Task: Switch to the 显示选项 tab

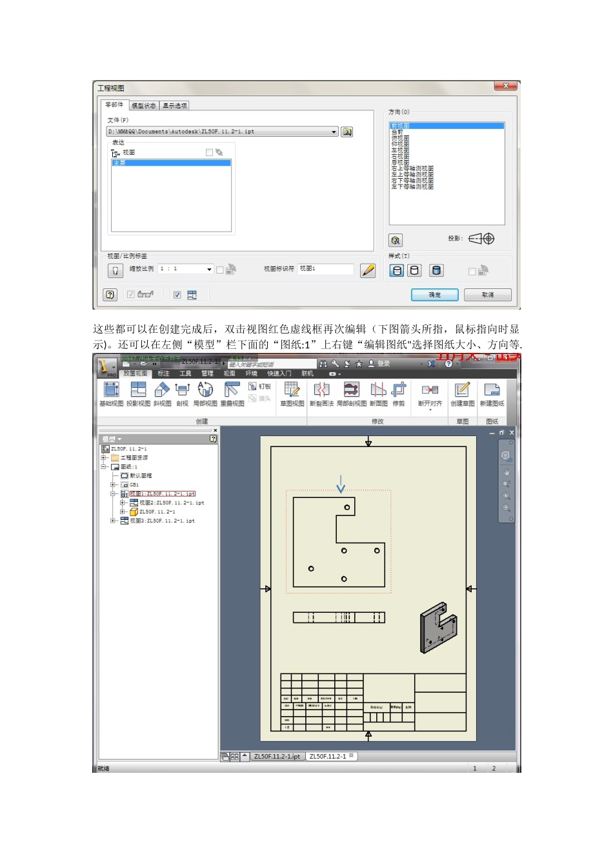Action: [175, 106]
